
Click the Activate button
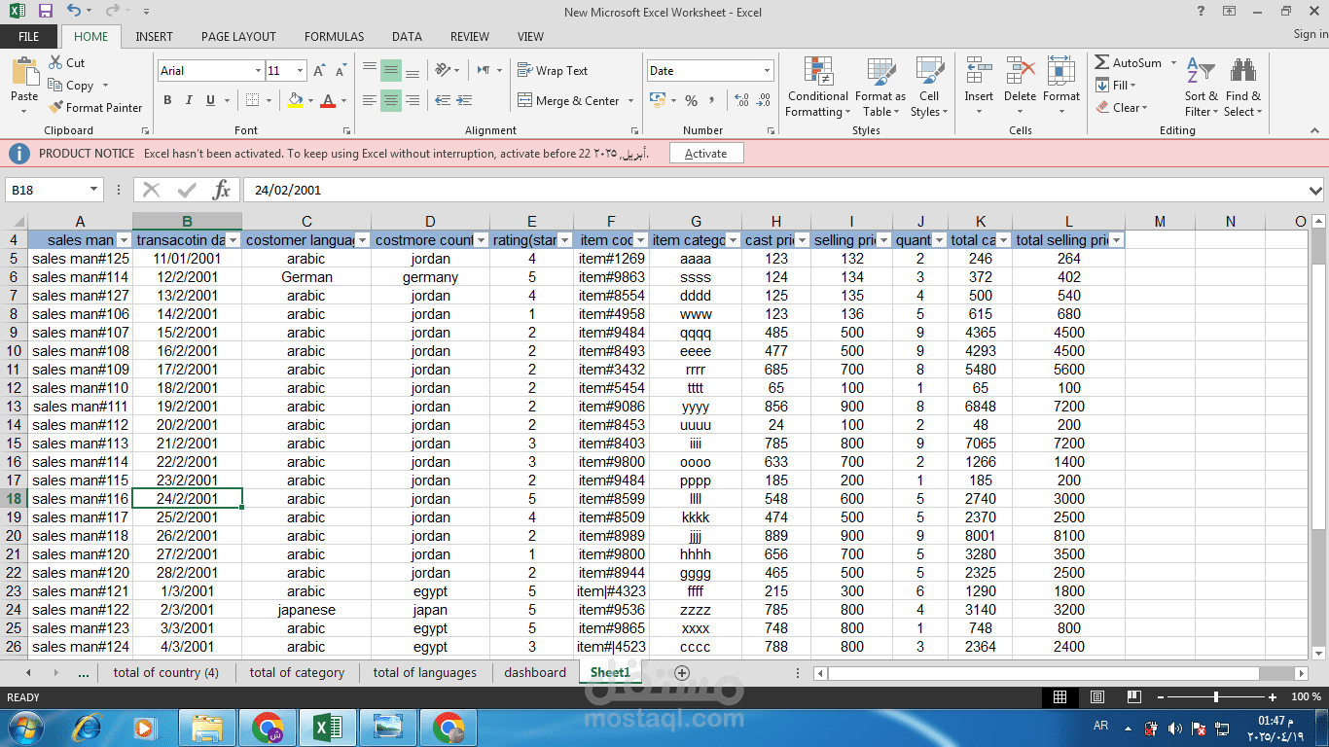[x=705, y=154]
